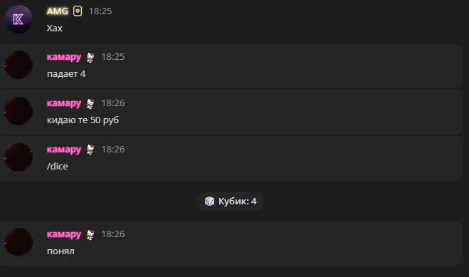Open камару avatar beside '/dice' message

(19, 157)
